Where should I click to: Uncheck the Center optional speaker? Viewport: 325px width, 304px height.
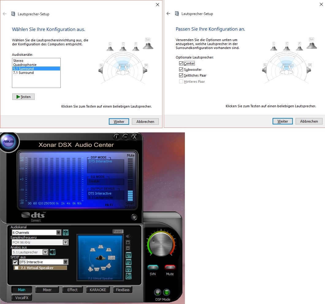[181, 63]
